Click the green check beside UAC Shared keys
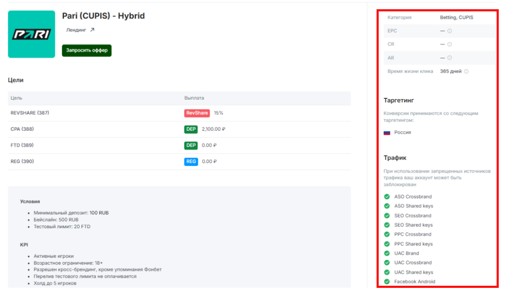508x295 pixels. pyautogui.click(x=387, y=272)
